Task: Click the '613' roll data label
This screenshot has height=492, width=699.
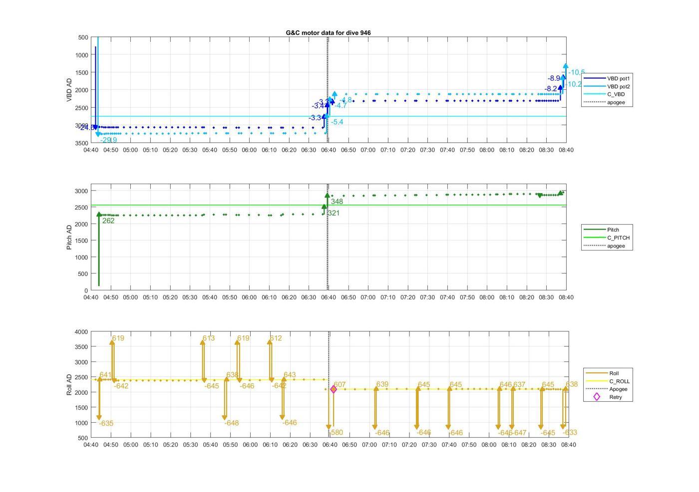Action: 209,338
